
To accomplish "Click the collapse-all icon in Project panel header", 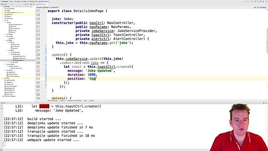I will coord(28,4).
